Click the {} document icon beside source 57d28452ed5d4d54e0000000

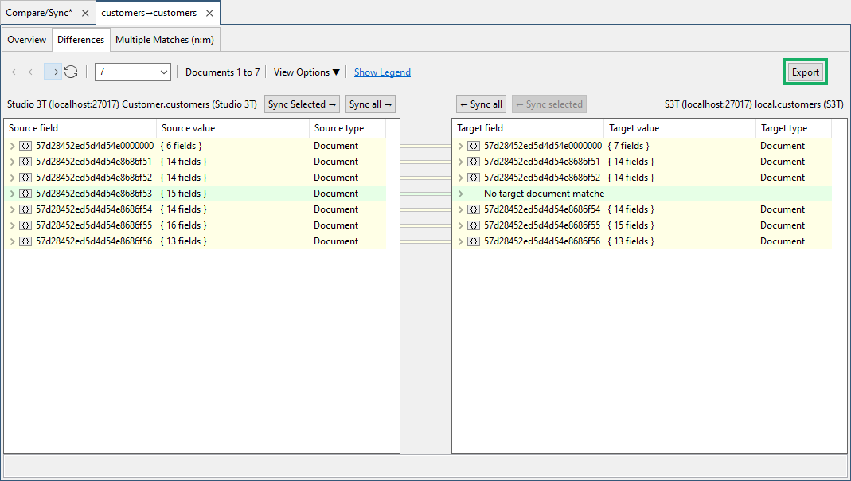tap(25, 145)
